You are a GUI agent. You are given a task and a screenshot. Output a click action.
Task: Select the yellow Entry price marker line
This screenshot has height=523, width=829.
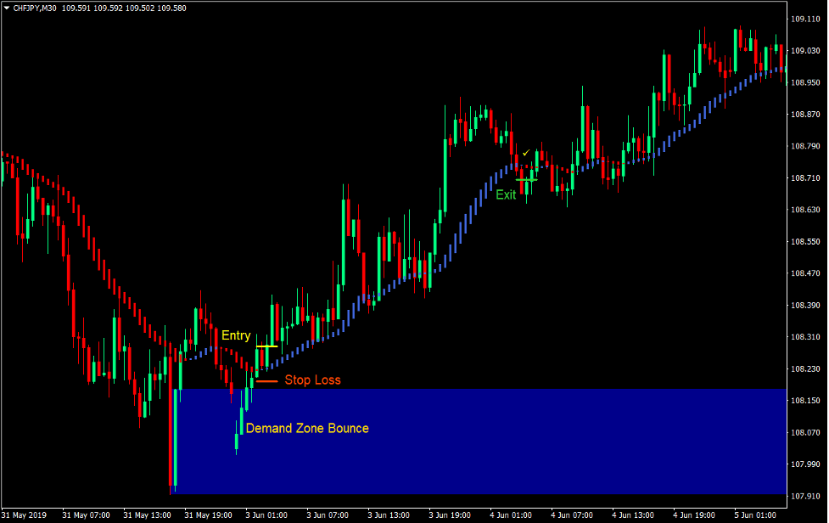(x=266, y=346)
